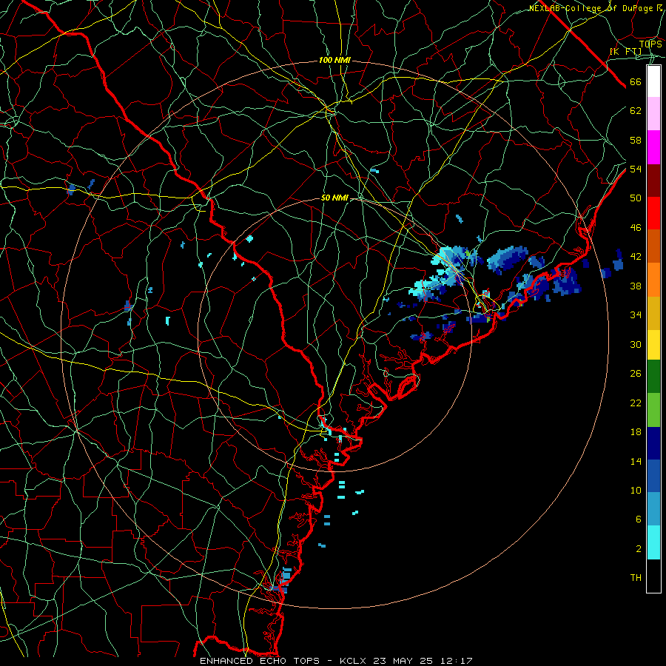Click legend value "26"
This screenshot has height=666, width=666.
[x=636, y=374]
